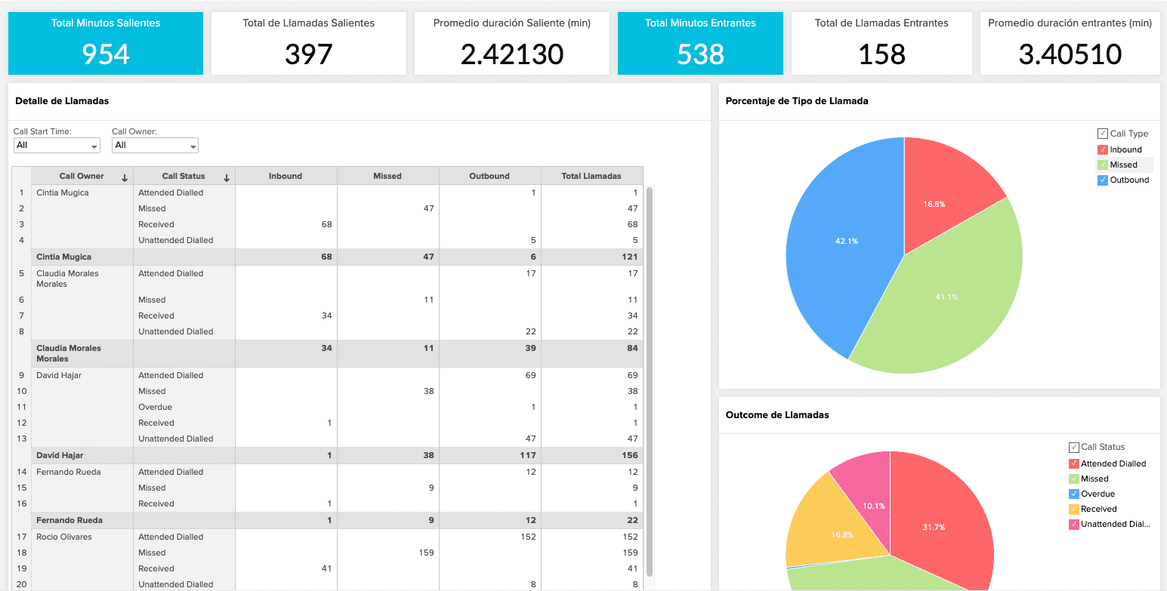This screenshot has height=591, width=1167.
Task: Toggle the Call Type legend master checkbox
Action: (x=1102, y=134)
